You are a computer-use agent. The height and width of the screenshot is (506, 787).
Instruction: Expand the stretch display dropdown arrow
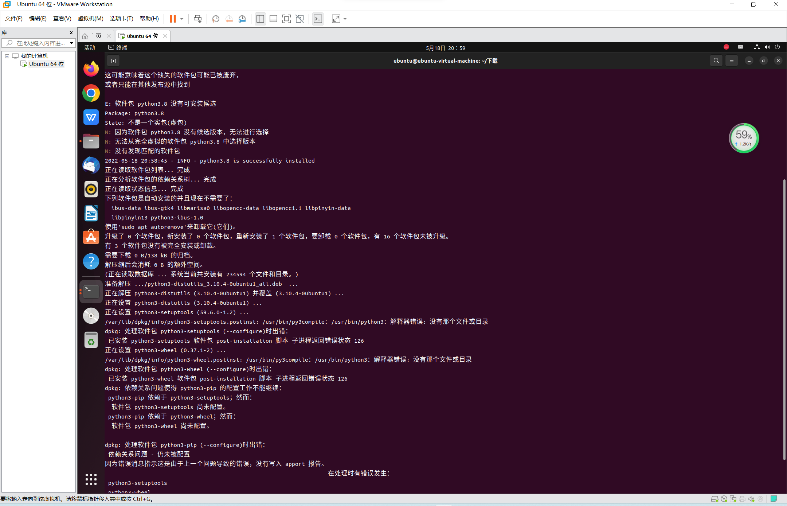(345, 19)
